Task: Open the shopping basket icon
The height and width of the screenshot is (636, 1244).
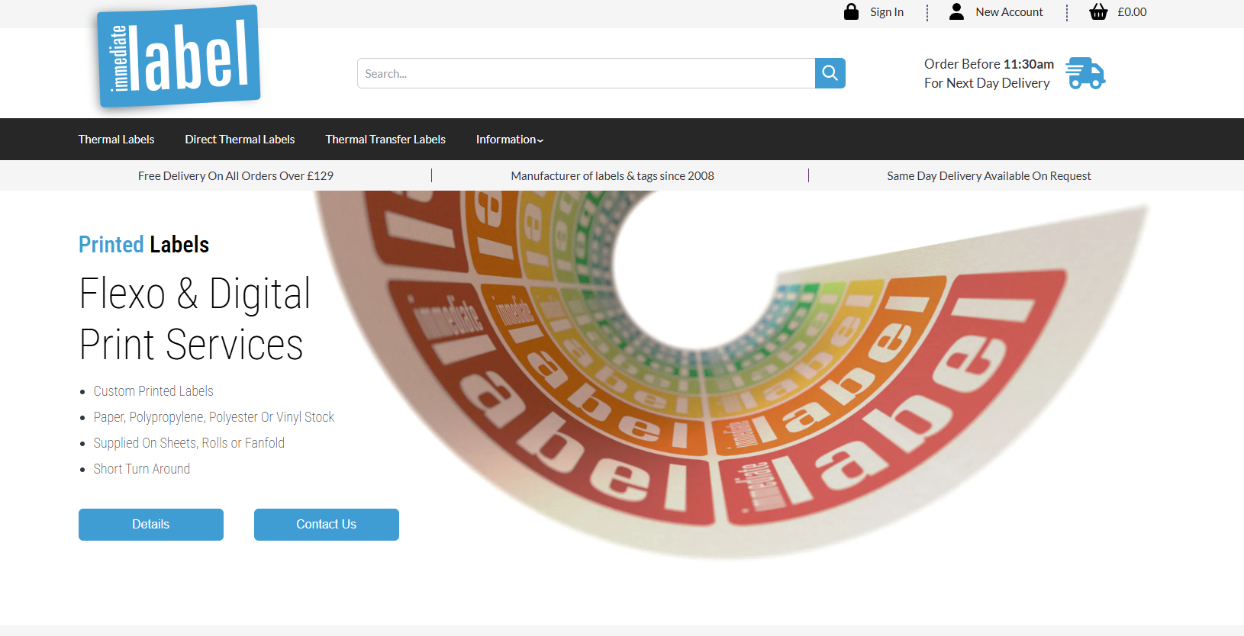Action: point(1097,11)
